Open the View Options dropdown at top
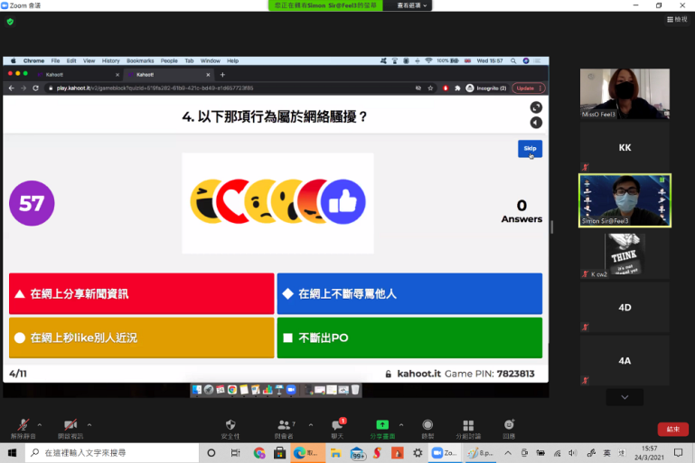This screenshot has width=695, height=463. (x=412, y=5)
